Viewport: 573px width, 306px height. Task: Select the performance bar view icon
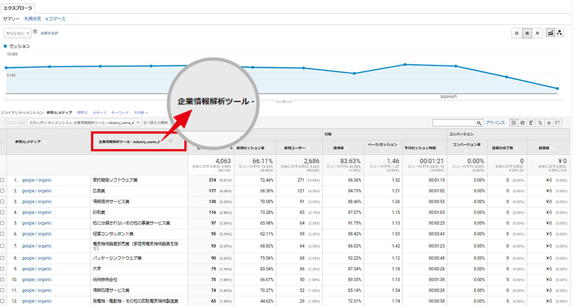[531, 123]
